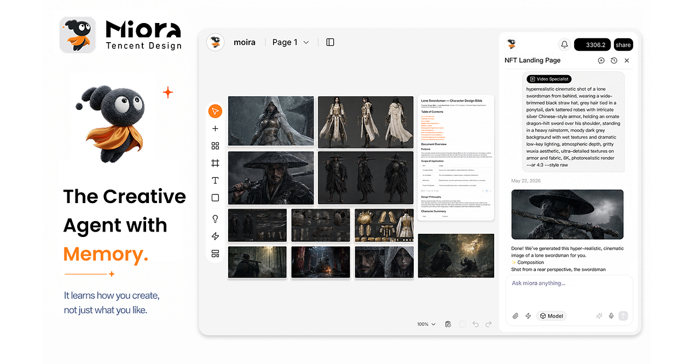This screenshot has width=695, height=364.
Task: Click the clipboard history icon in bottom bar
Action: click(x=448, y=324)
